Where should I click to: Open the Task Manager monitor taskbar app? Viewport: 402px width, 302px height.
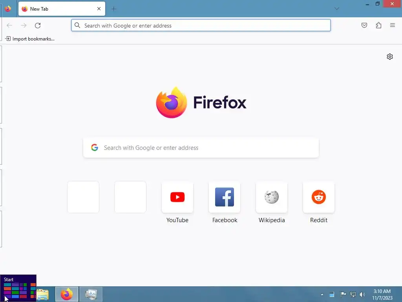point(91,294)
